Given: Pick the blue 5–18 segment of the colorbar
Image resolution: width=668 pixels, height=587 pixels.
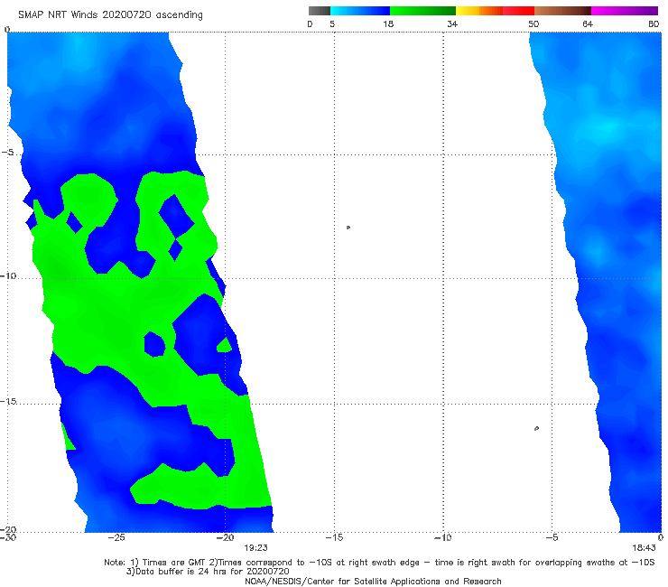Looking at the screenshot, I should point(360,11).
